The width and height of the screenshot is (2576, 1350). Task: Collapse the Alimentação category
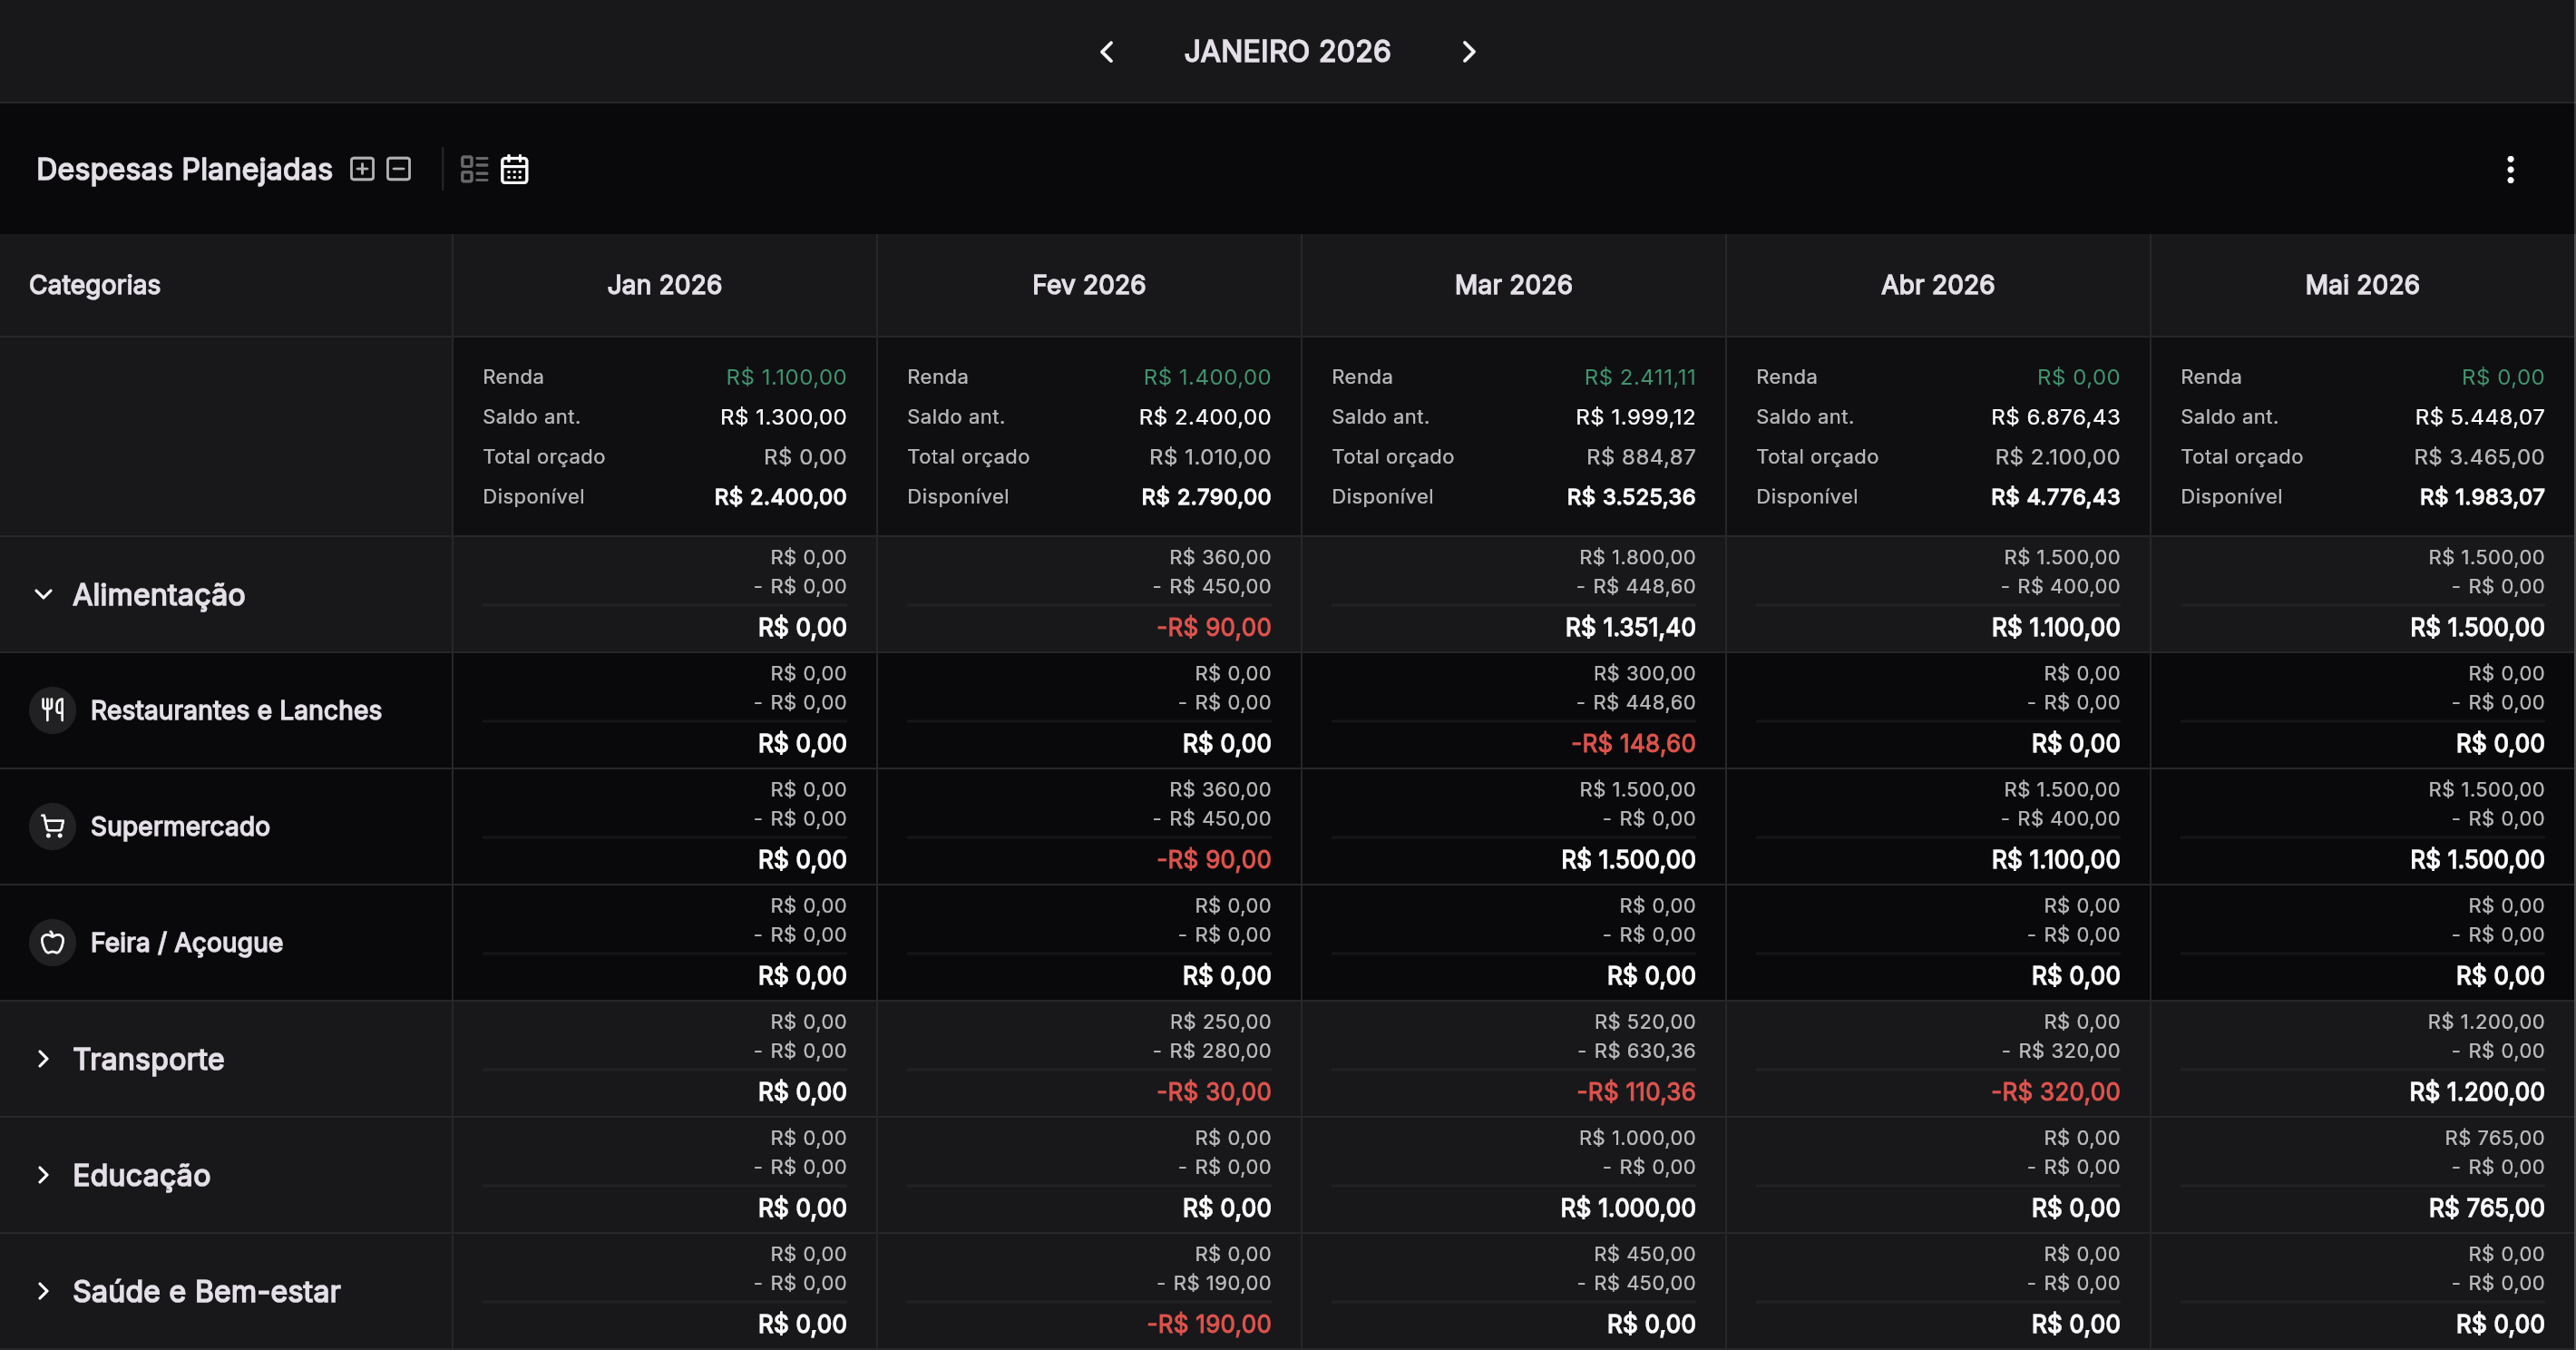tap(43, 594)
